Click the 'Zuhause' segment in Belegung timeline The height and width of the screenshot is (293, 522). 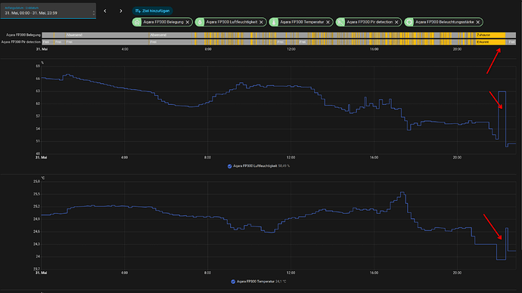coord(490,35)
